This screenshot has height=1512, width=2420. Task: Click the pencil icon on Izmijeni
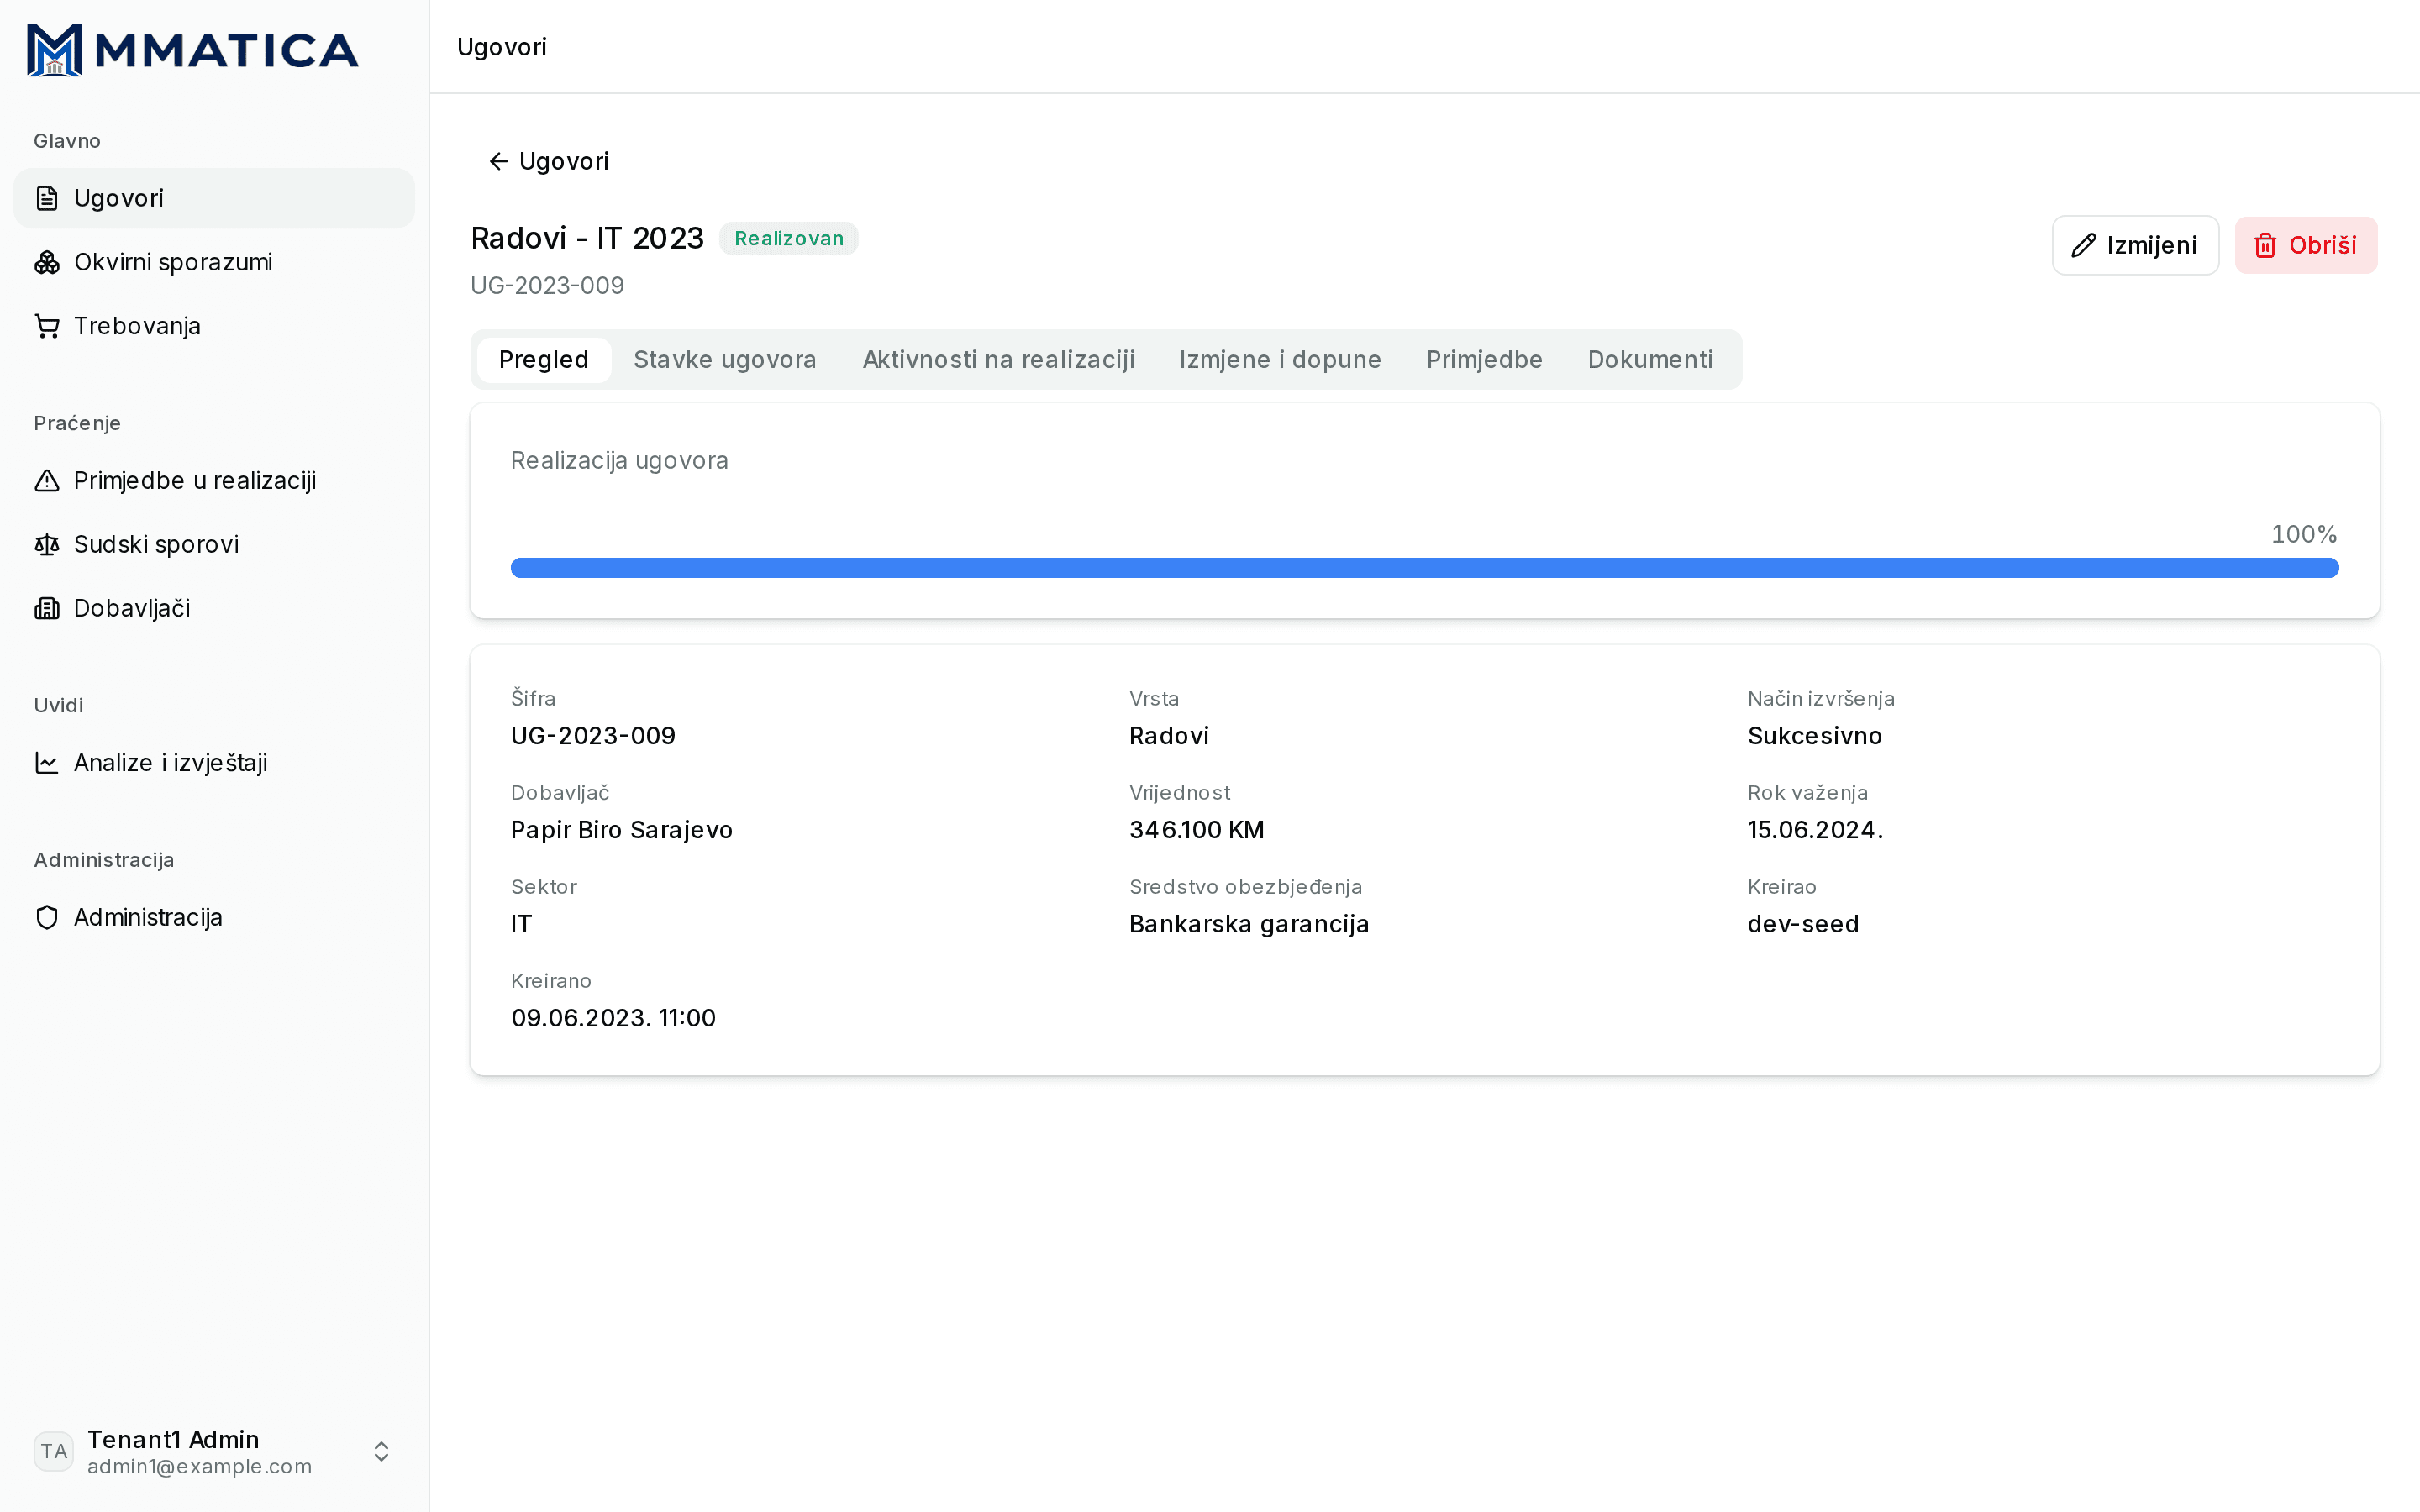tap(2084, 245)
